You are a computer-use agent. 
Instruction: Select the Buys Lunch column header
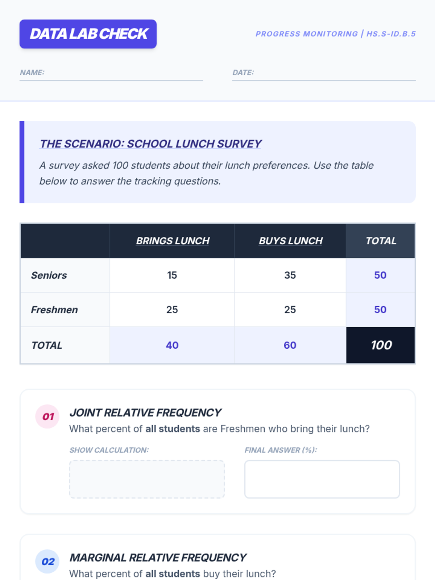coord(290,241)
